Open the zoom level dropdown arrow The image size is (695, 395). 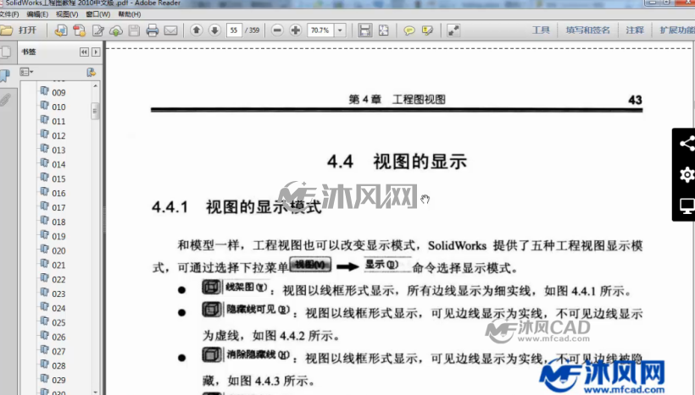340,30
